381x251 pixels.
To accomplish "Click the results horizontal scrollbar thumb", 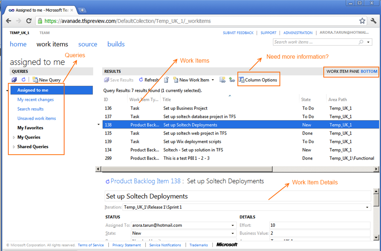I will tap(187, 169).
